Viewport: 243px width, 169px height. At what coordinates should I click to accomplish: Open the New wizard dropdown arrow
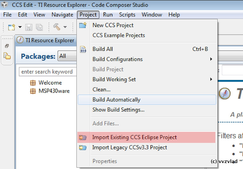[x=20, y=27]
